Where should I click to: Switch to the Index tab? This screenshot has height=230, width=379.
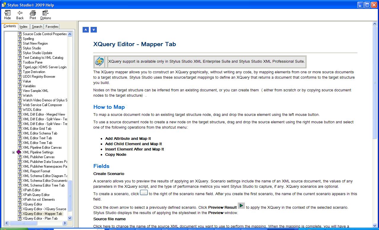click(23, 27)
